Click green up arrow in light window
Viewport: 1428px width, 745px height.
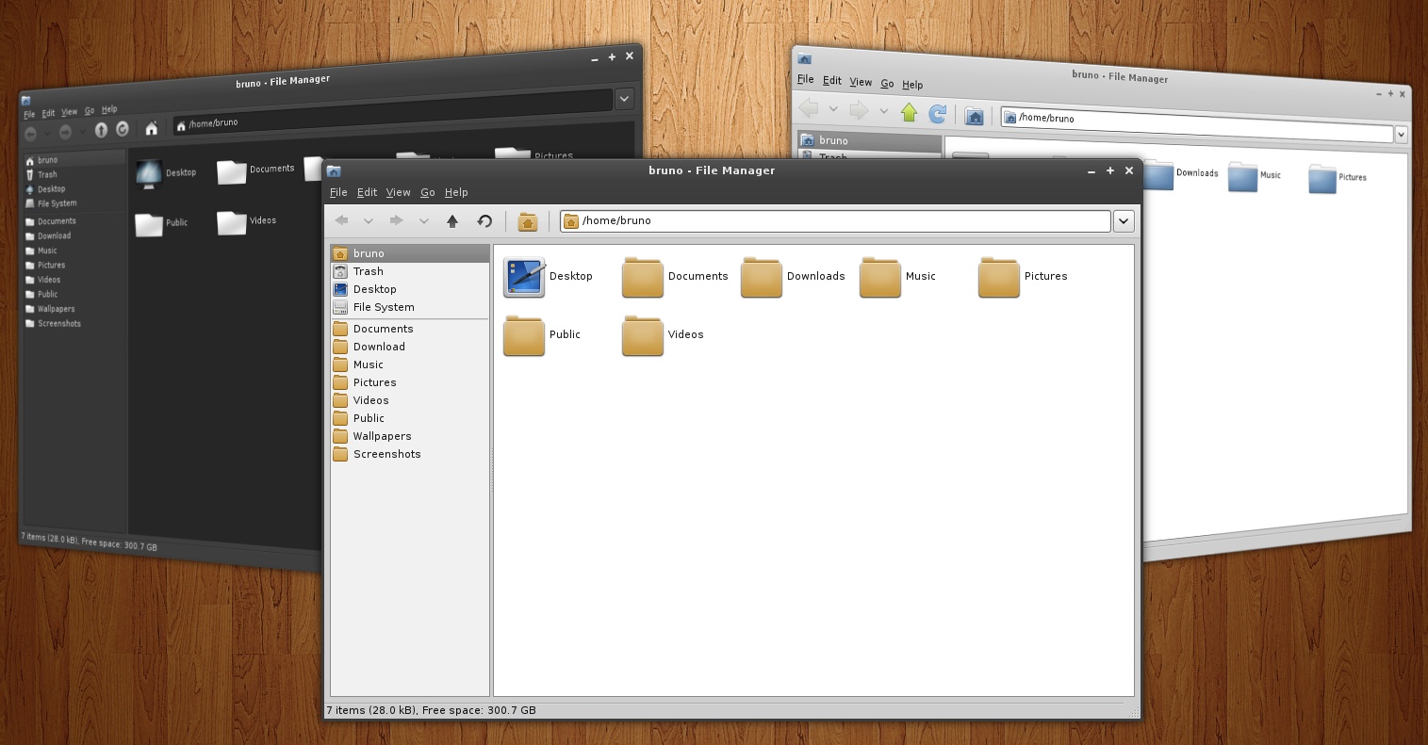pyautogui.click(x=909, y=113)
